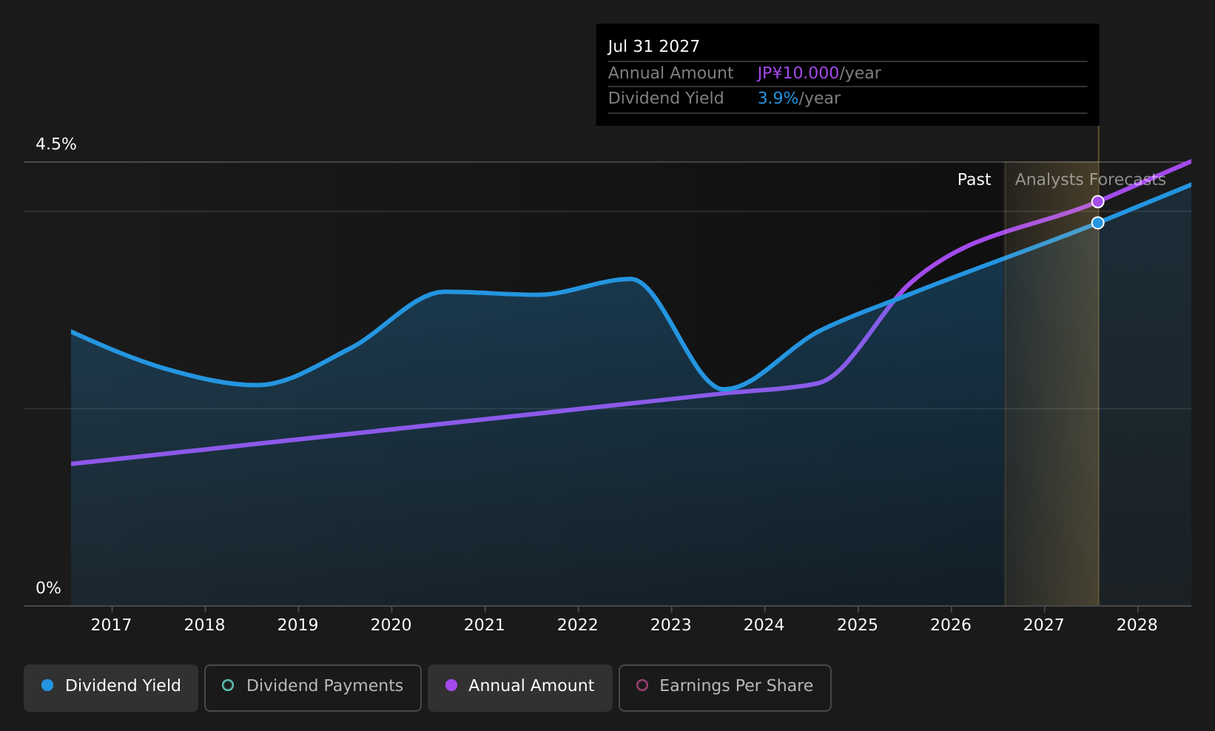Viewport: 1215px width, 731px height.
Task: Click the 2020 x-axis label
Action: point(391,625)
